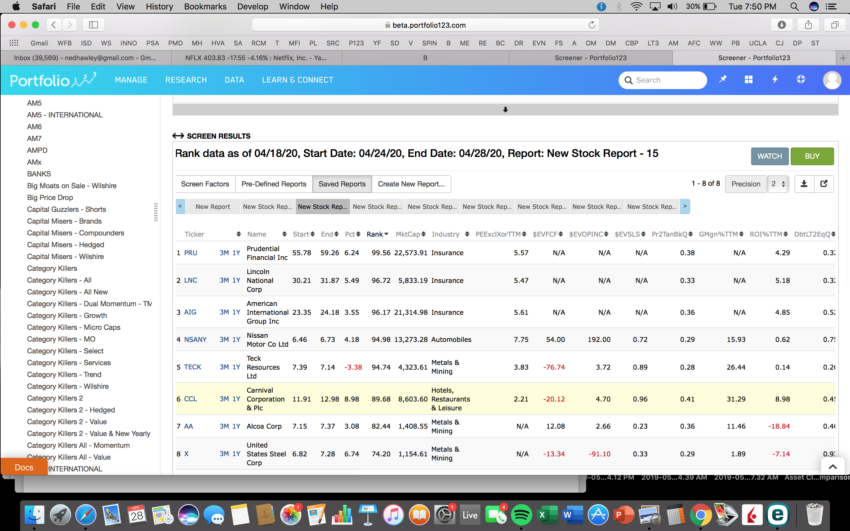Collapse panel with the down arrow bar
The height and width of the screenshot is (531, 850).
tap(505, 109)
